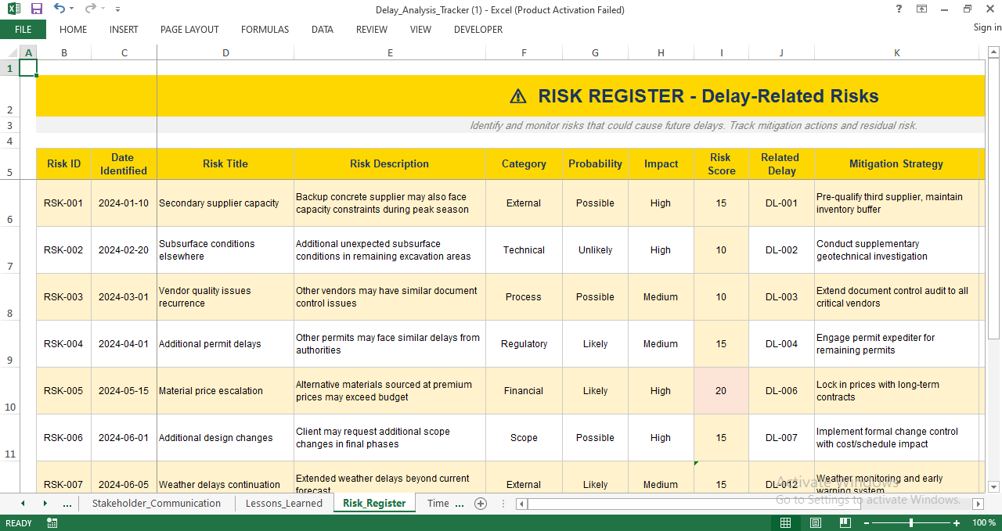
Task: Switch to Normal view using status bar icon
Action: click(785, 522)
